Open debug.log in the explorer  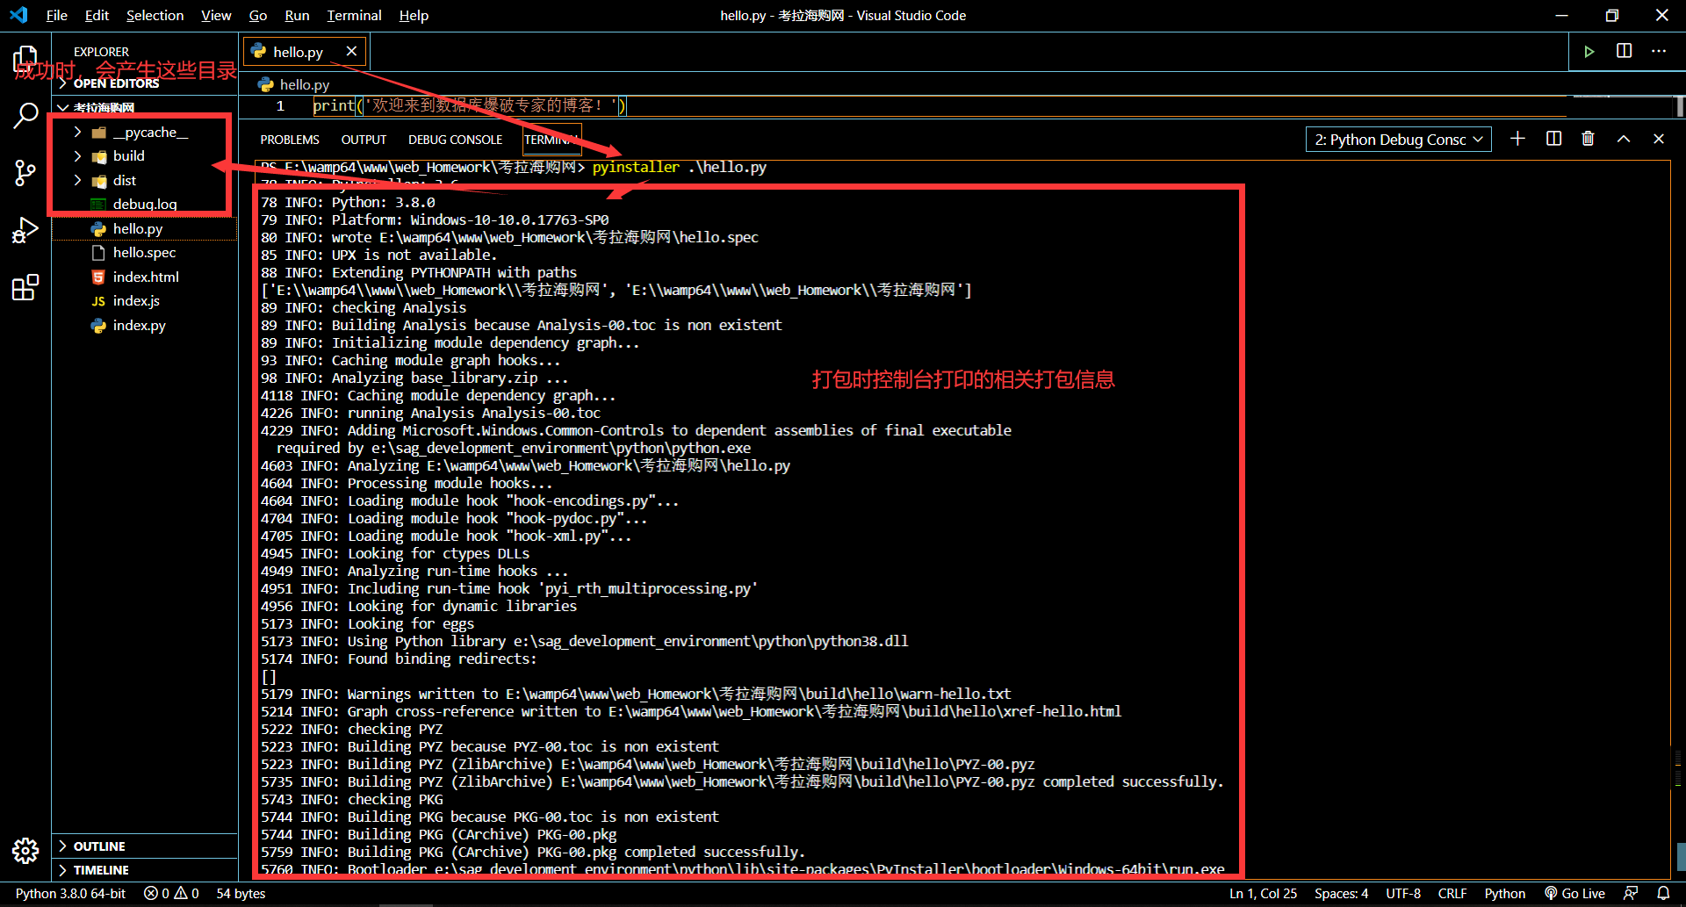coord(145,204)
